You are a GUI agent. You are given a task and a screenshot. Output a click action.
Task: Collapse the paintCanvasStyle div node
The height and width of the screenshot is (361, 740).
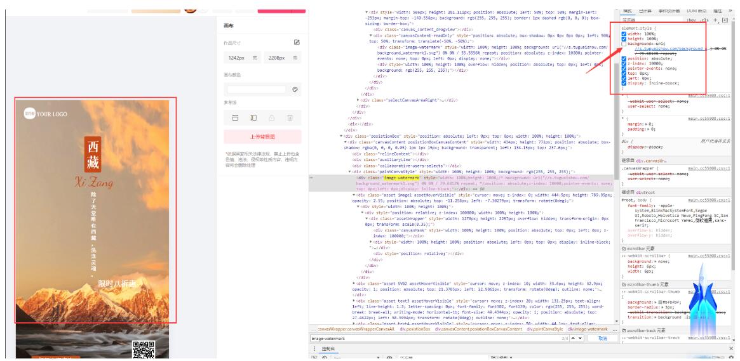click(350, 171)
